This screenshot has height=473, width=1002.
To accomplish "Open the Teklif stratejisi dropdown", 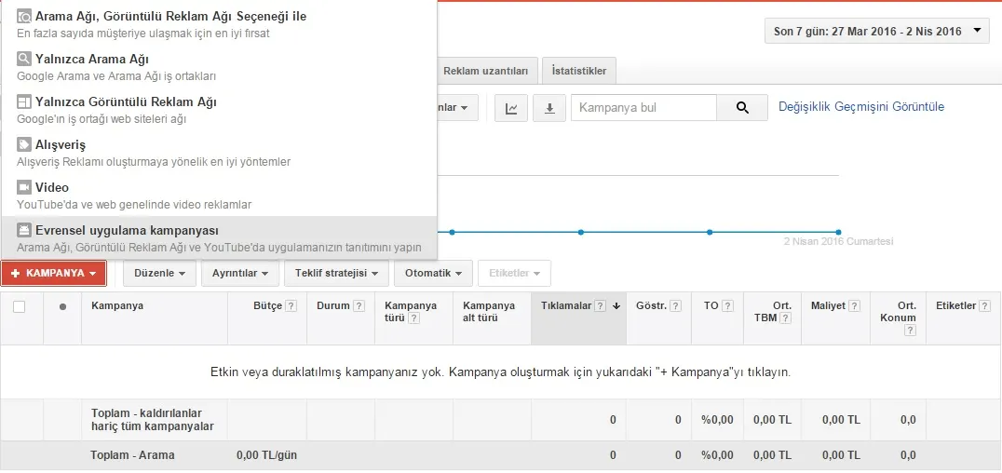I will (337, 273).
